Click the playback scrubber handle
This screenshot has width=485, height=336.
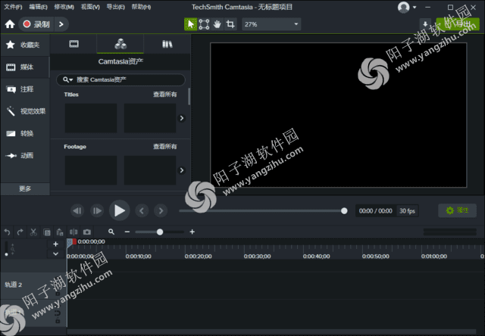tap(344, 210)
